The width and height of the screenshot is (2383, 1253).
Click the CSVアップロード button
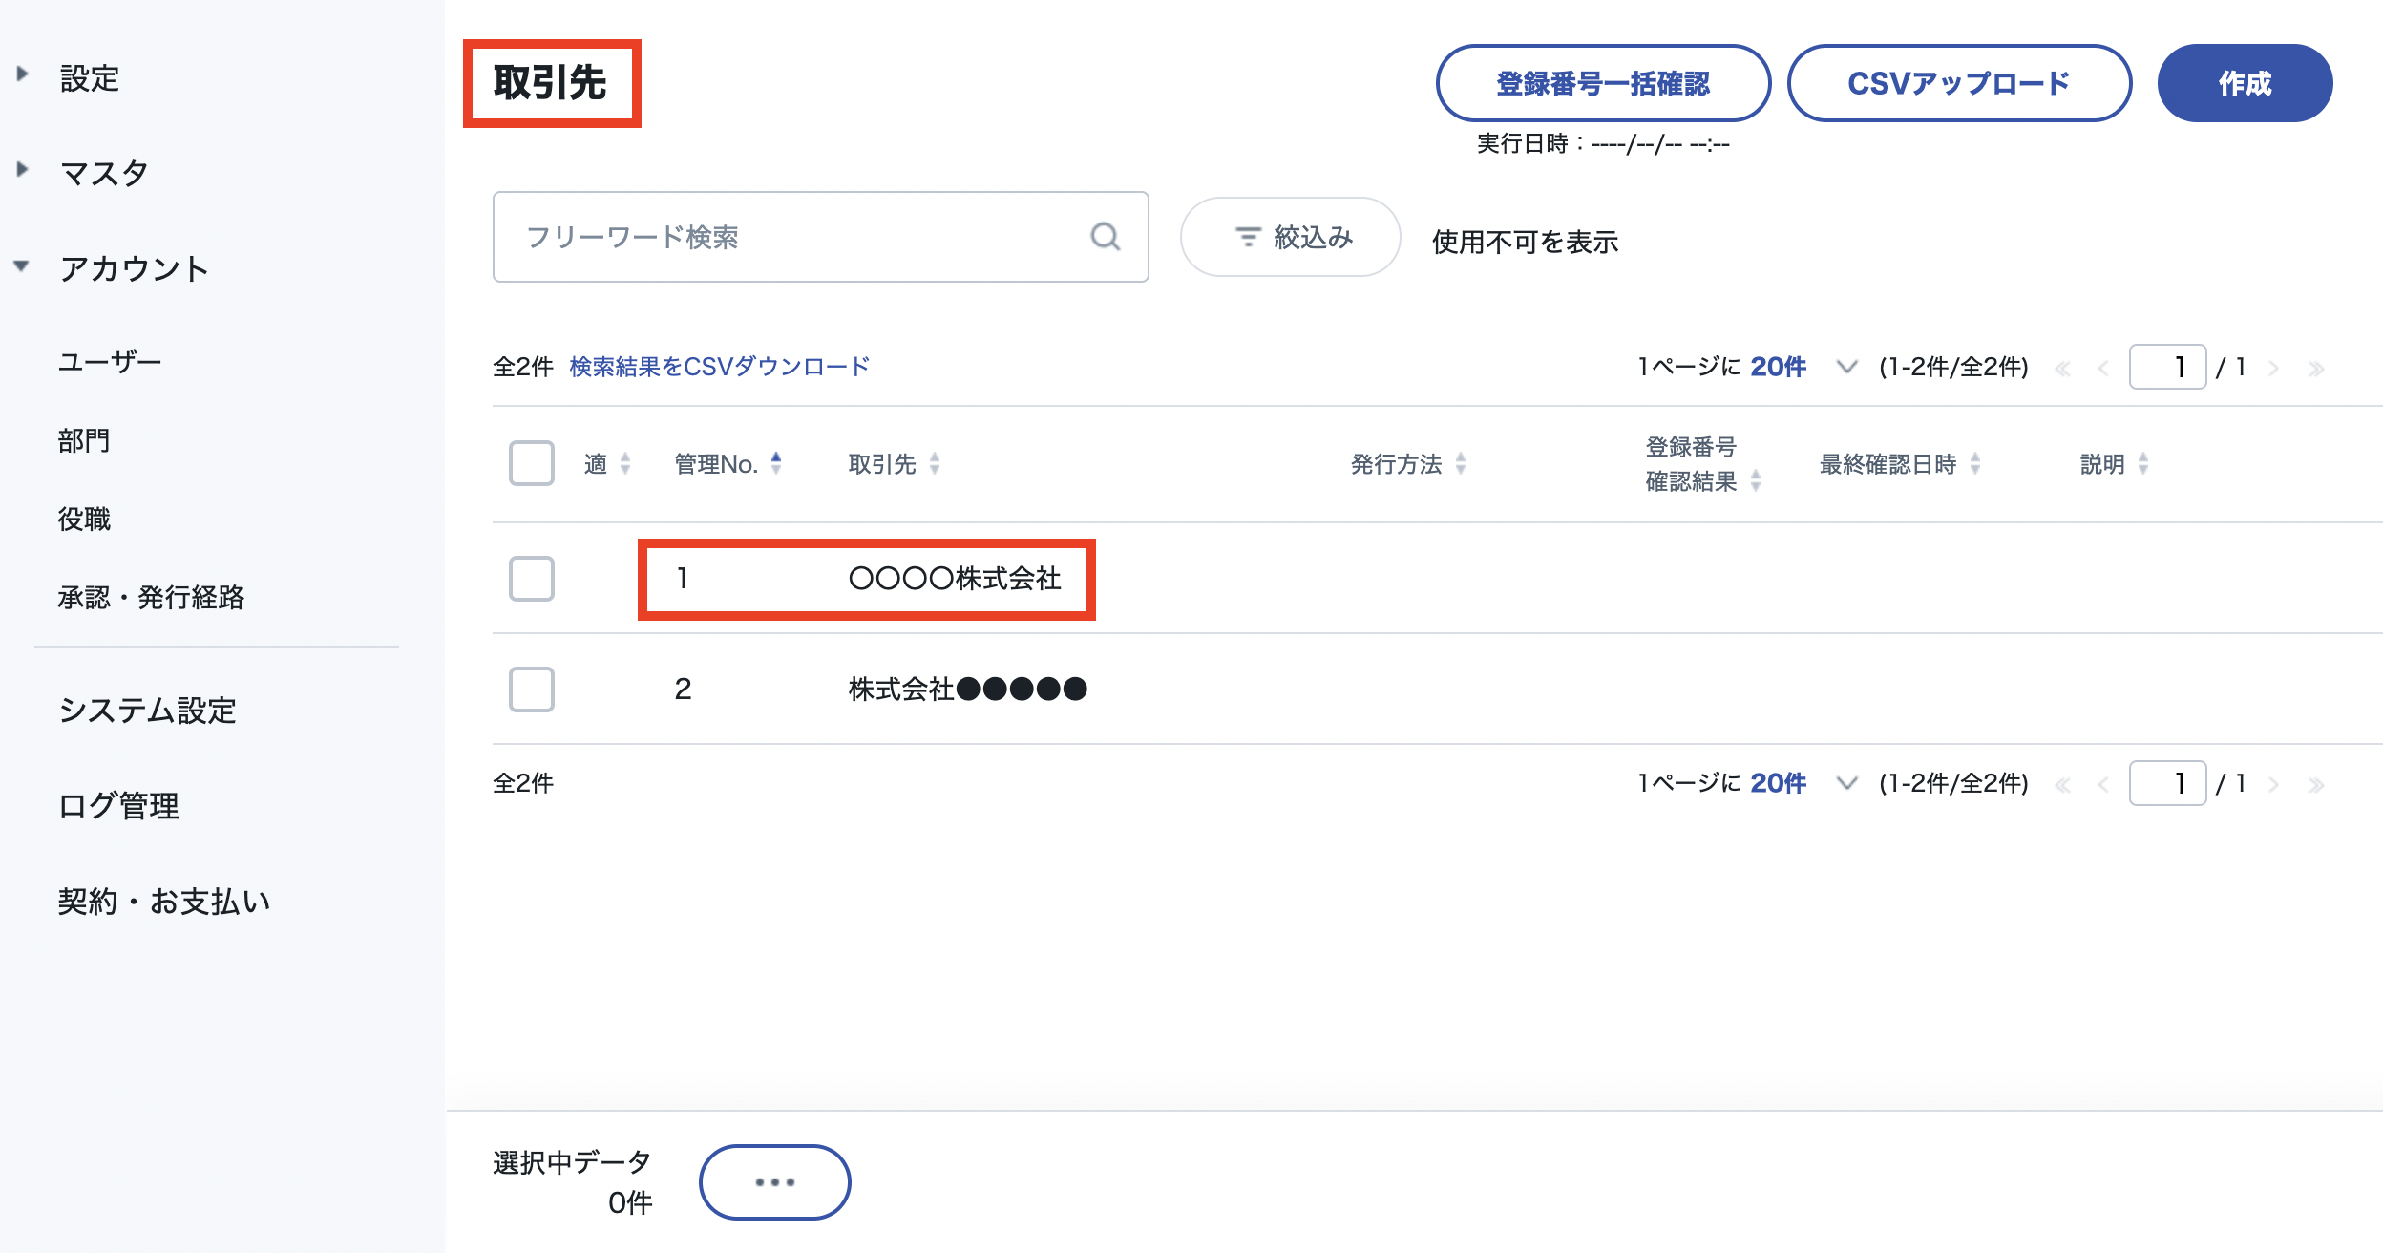point(1959,83)
